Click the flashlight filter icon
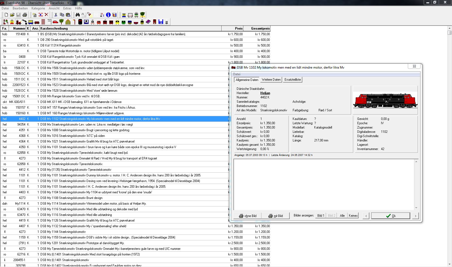452x267 pixels. (89, 15)
